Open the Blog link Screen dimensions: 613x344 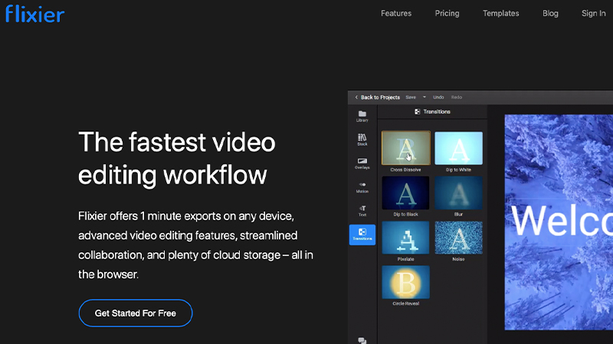[550, 13]
